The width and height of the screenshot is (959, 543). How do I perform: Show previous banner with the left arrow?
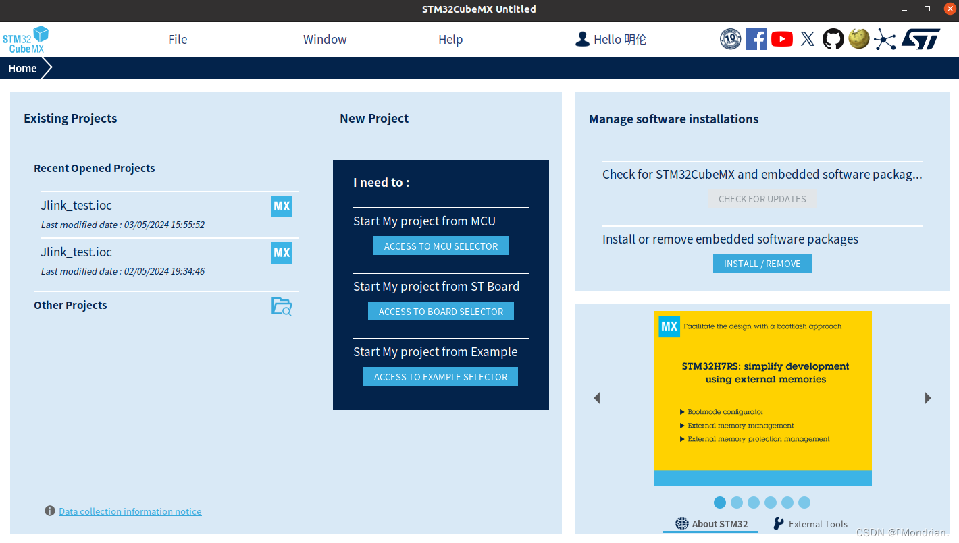[x=596, y=398]
